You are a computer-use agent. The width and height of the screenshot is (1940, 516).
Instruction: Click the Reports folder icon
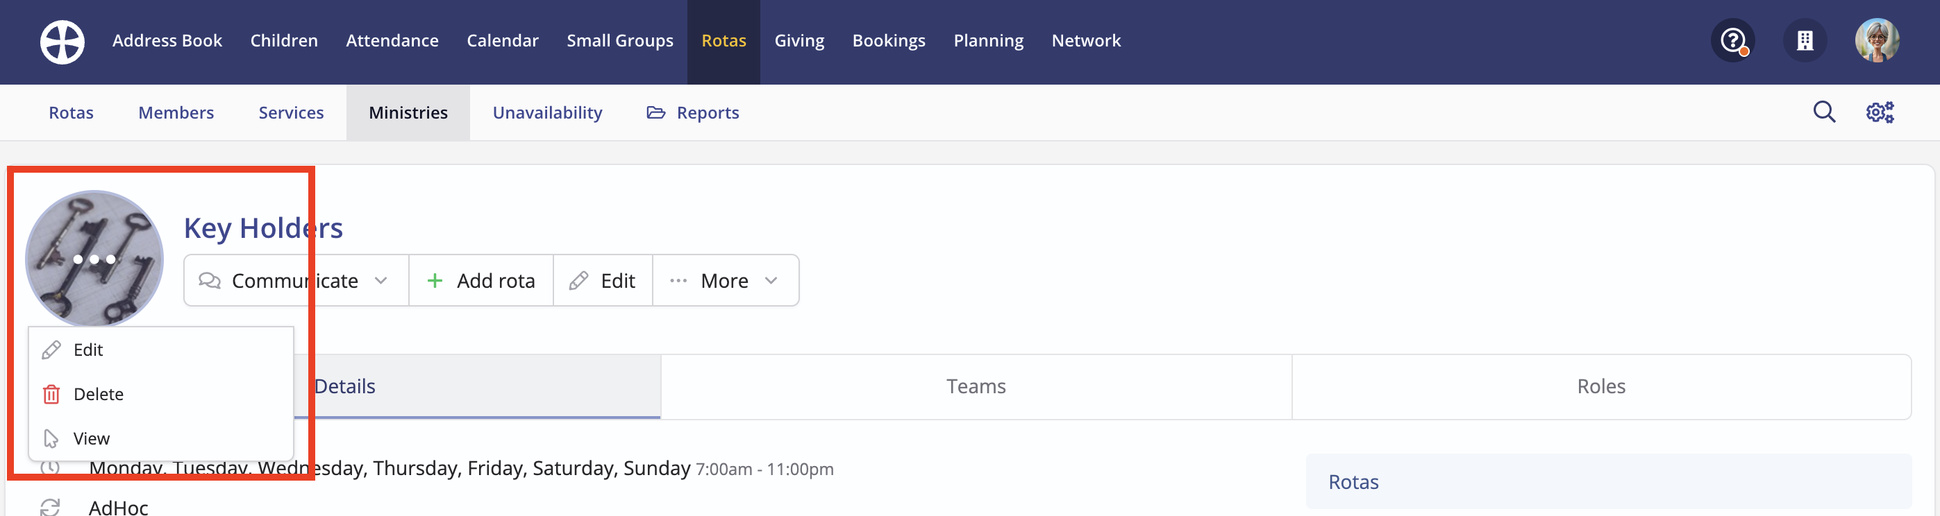[x=656, y=113]
